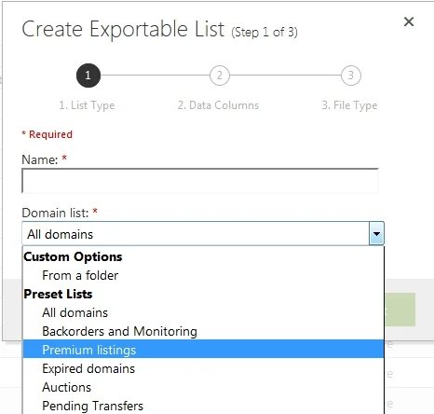Click the '2. Data Columns' step label
Viewport: 434px width, 414px height.
pyautogui.click(x=218, y=105)
